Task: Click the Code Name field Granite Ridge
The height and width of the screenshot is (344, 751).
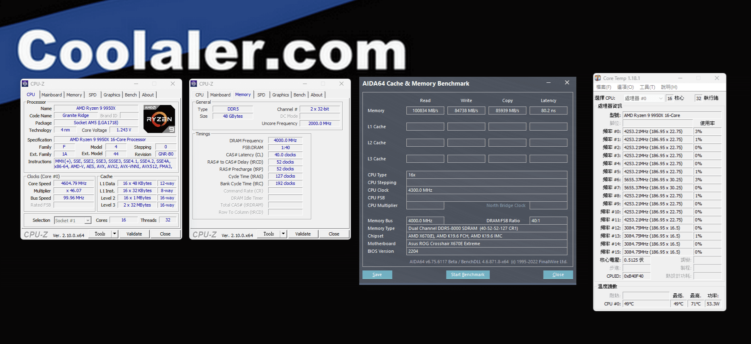Action: 76,115
